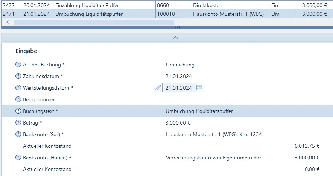Click the Betrag value 3.000,00 €
The width and height of the screenshot is (333, 176).
click(x=178, y=123)
